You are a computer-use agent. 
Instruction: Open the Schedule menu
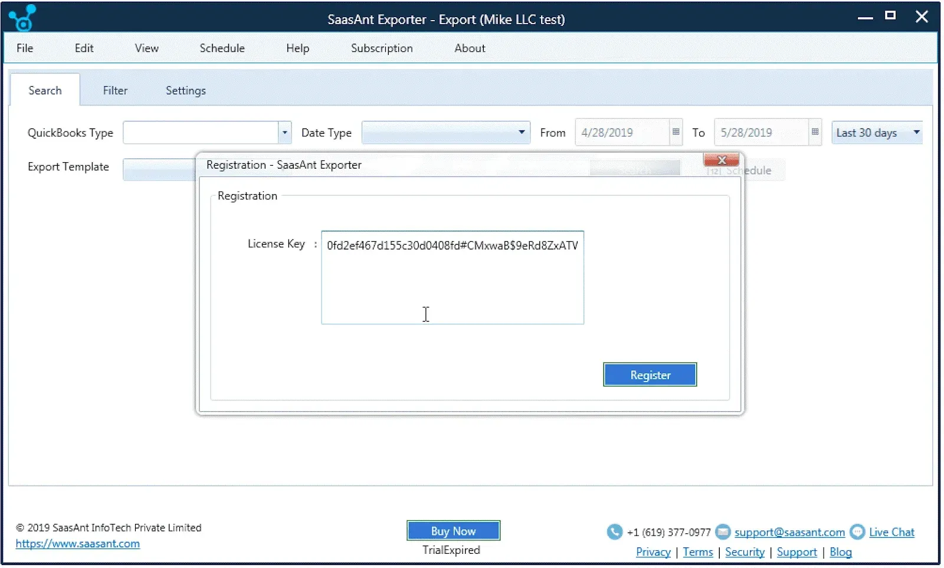pyautogui.click(x=222, y=48)
